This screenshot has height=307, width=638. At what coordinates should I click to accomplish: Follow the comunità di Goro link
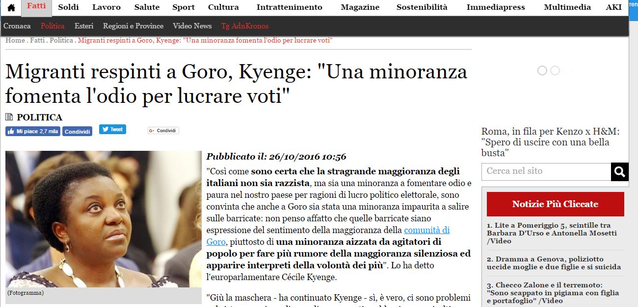click(x=328, y=236)
